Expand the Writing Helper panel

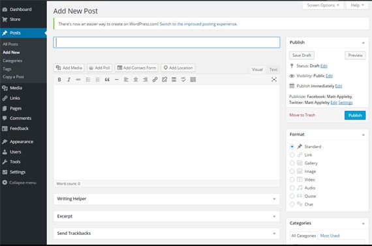pos(166,199)
